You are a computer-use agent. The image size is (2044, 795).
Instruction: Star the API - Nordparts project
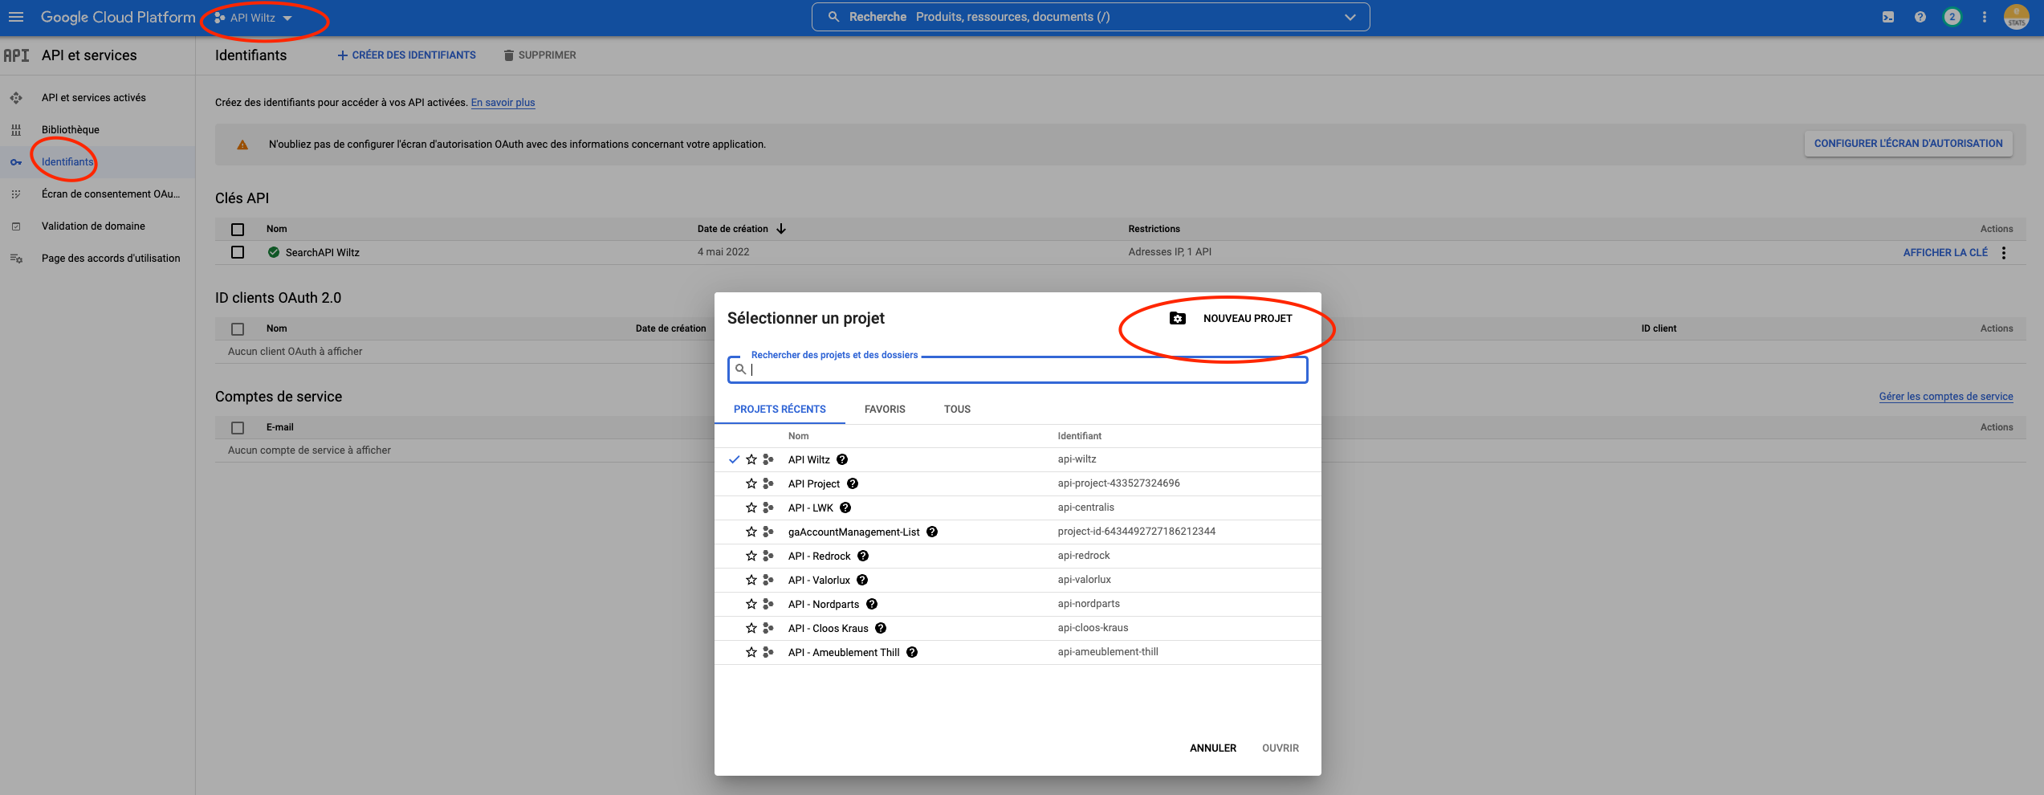click(x=751, y=604)
